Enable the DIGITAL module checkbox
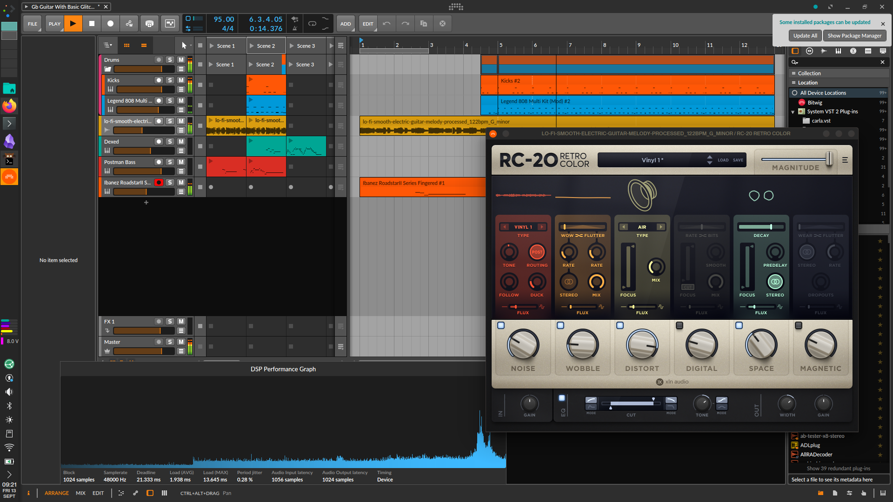Screen dimensions: 893x502 (x=680, y=325)
